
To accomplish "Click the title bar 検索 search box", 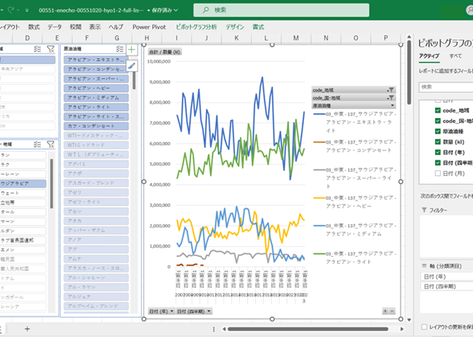I will [x=281, y=10].
